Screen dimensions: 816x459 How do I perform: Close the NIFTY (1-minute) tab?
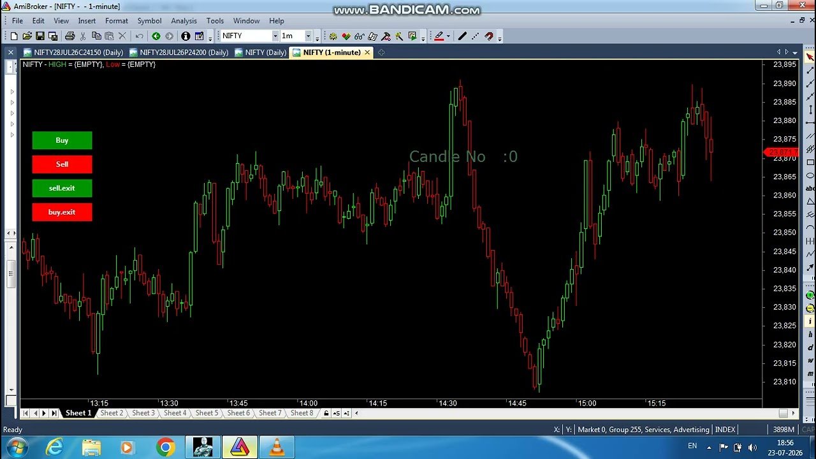click(x=367, y=52)
